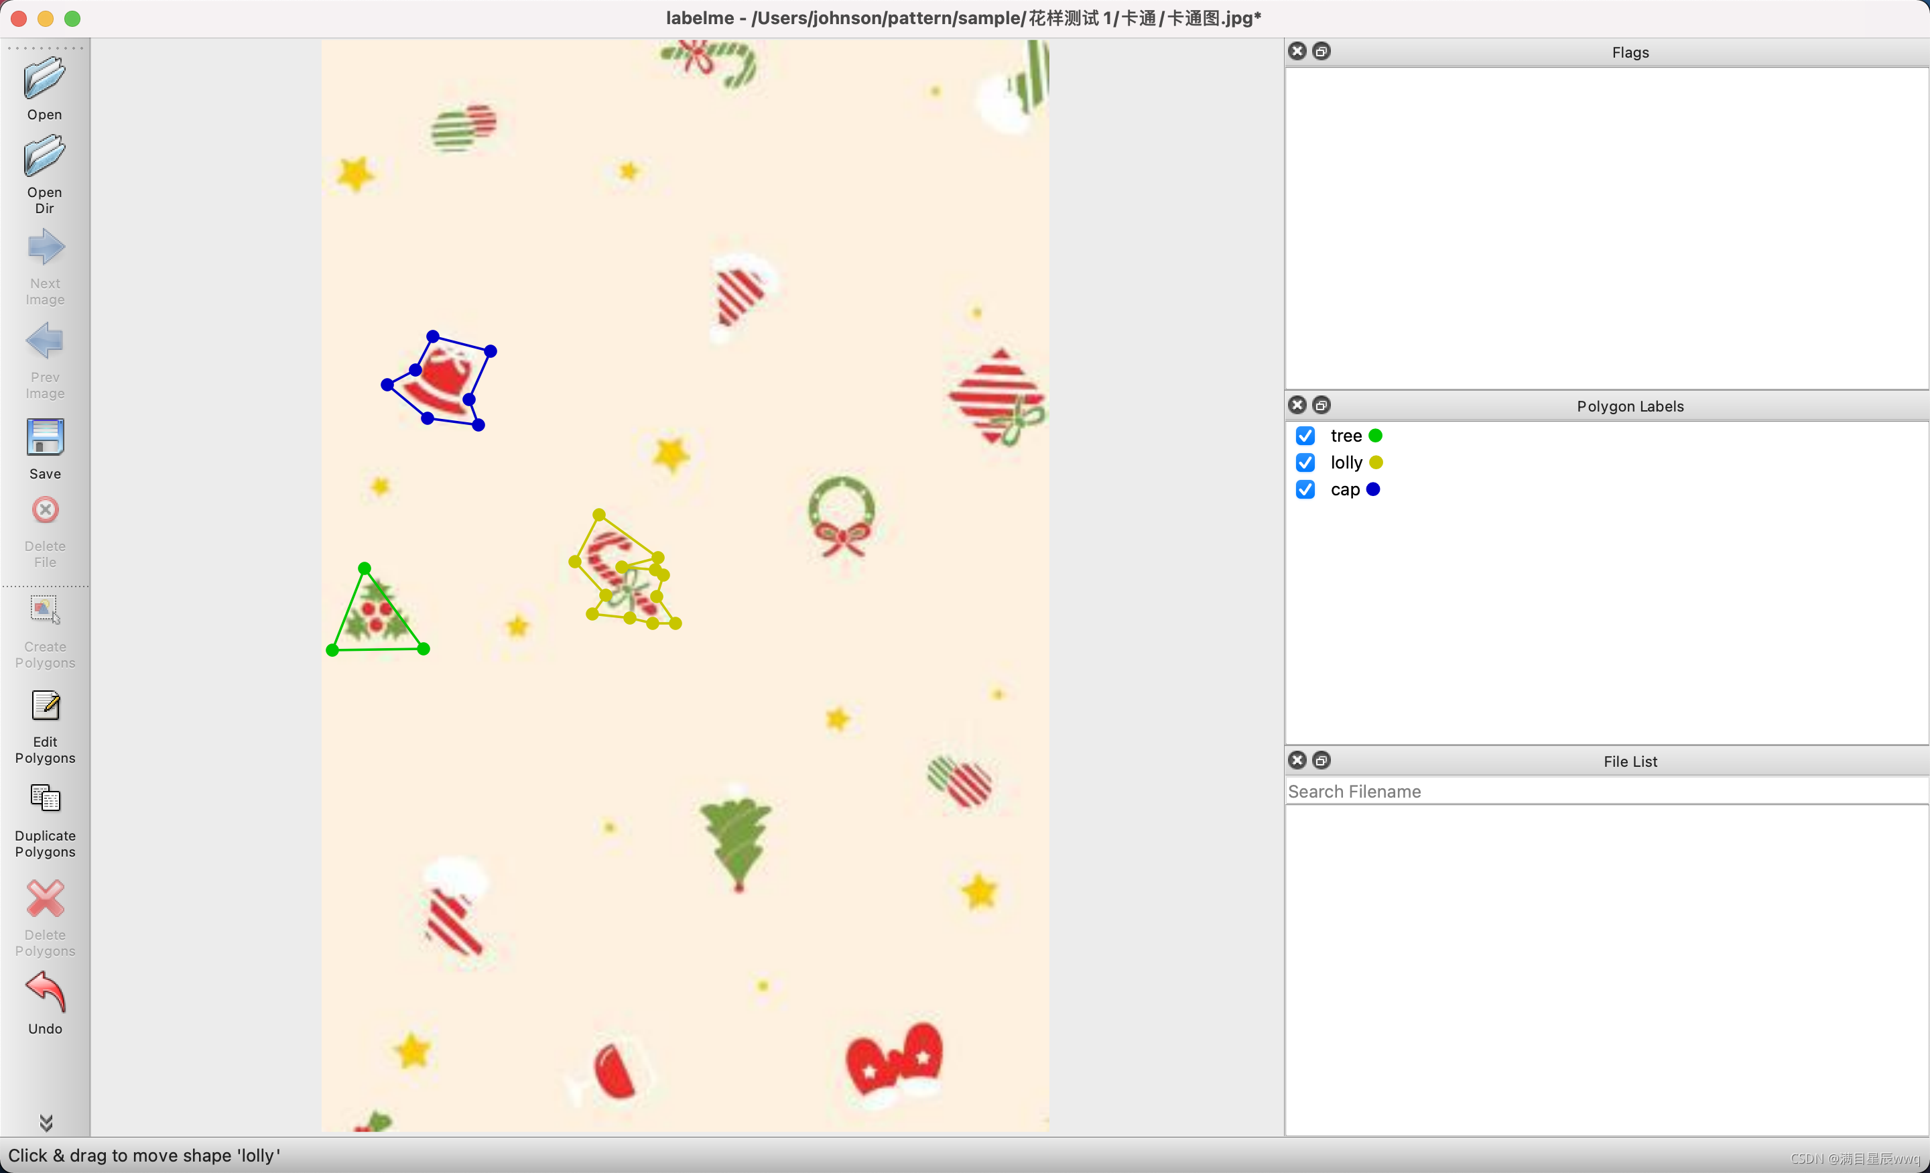The width and height of the screenshot is (1930, 1173).
Task: Toggle the lolly label checkbox
Action: tap(1305, 462)
